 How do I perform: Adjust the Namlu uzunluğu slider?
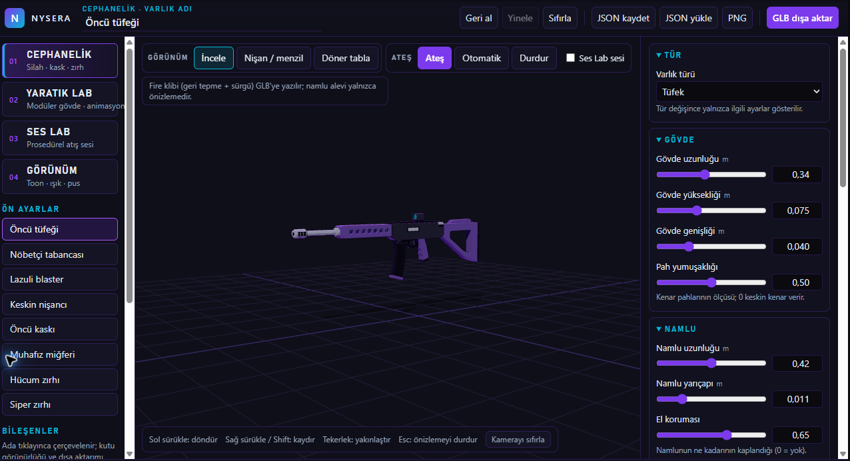click(x=711, y=363)
